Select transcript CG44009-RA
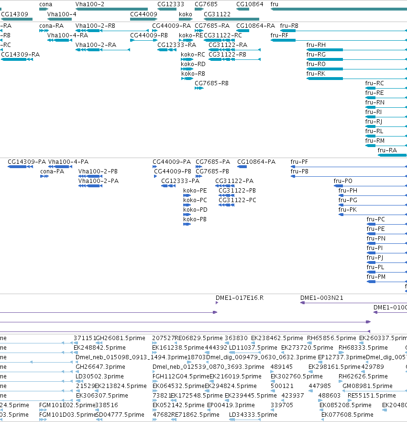407x422 pixels. (x=155, y=31)
